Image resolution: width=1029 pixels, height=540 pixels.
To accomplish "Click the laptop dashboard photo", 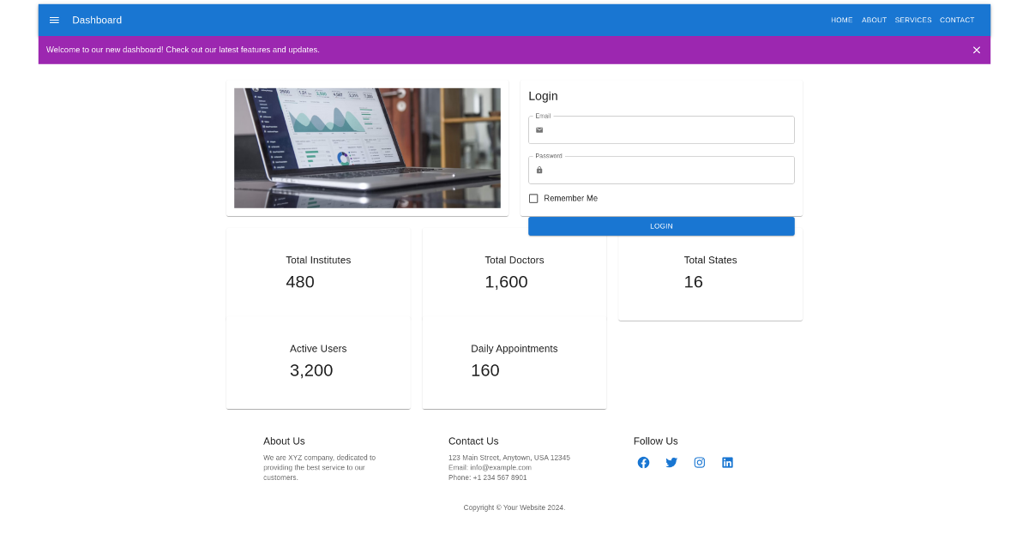I will coord(367,147).
